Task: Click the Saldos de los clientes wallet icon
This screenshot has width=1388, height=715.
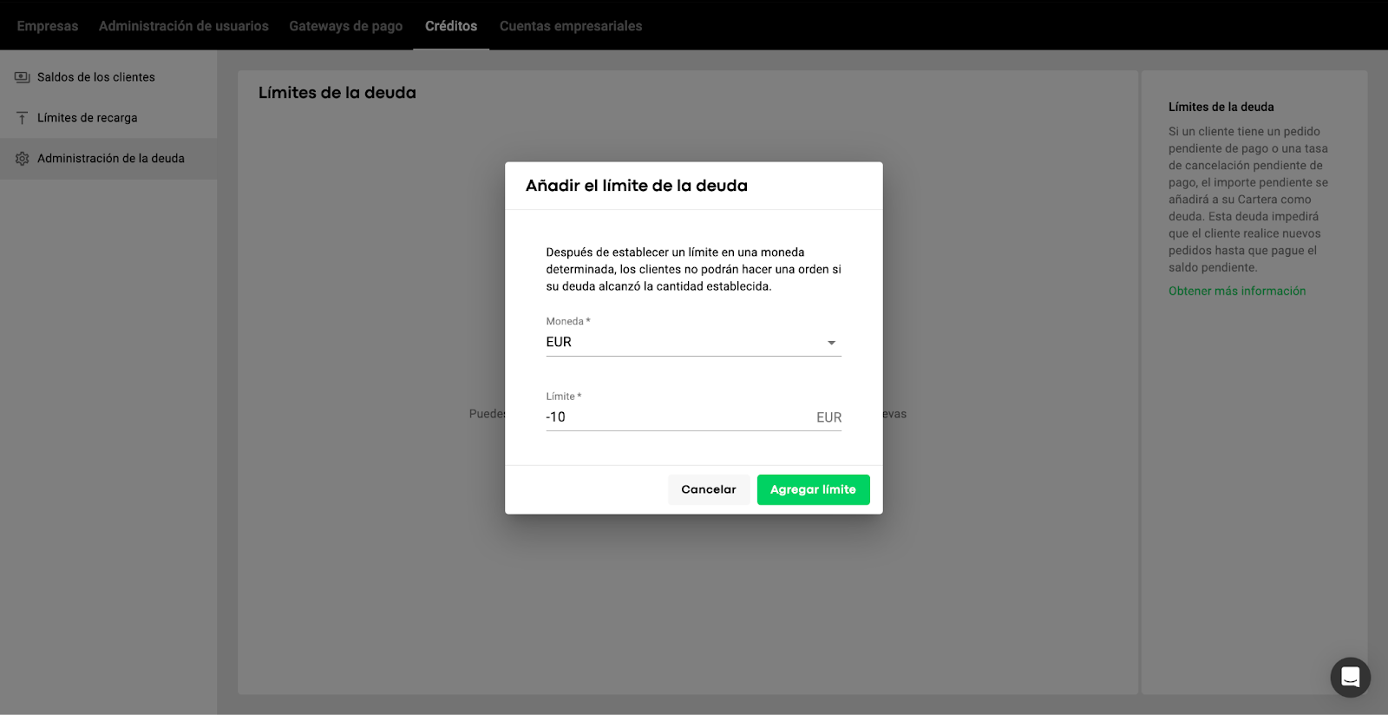Action: tap(23, 77)
